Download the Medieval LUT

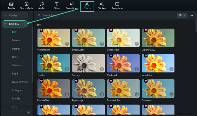click(137, 69)
